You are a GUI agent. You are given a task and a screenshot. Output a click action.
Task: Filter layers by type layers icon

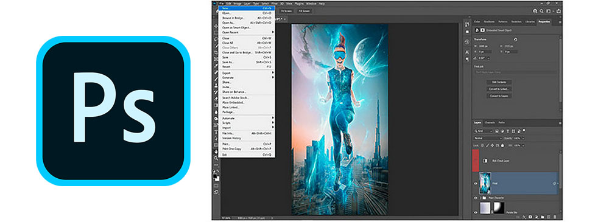508,131
